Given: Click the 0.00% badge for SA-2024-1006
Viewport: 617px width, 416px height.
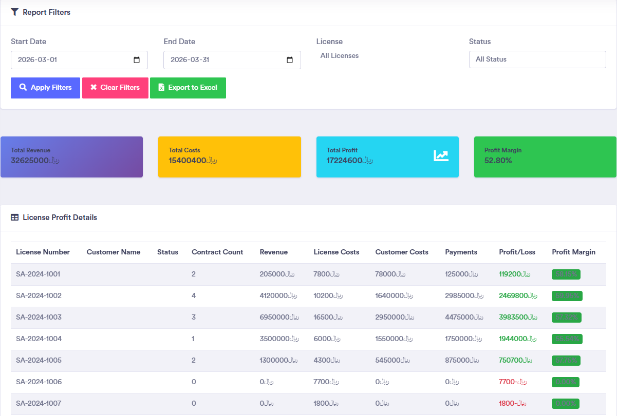Looking at the screenshot, I should (566, 382).
